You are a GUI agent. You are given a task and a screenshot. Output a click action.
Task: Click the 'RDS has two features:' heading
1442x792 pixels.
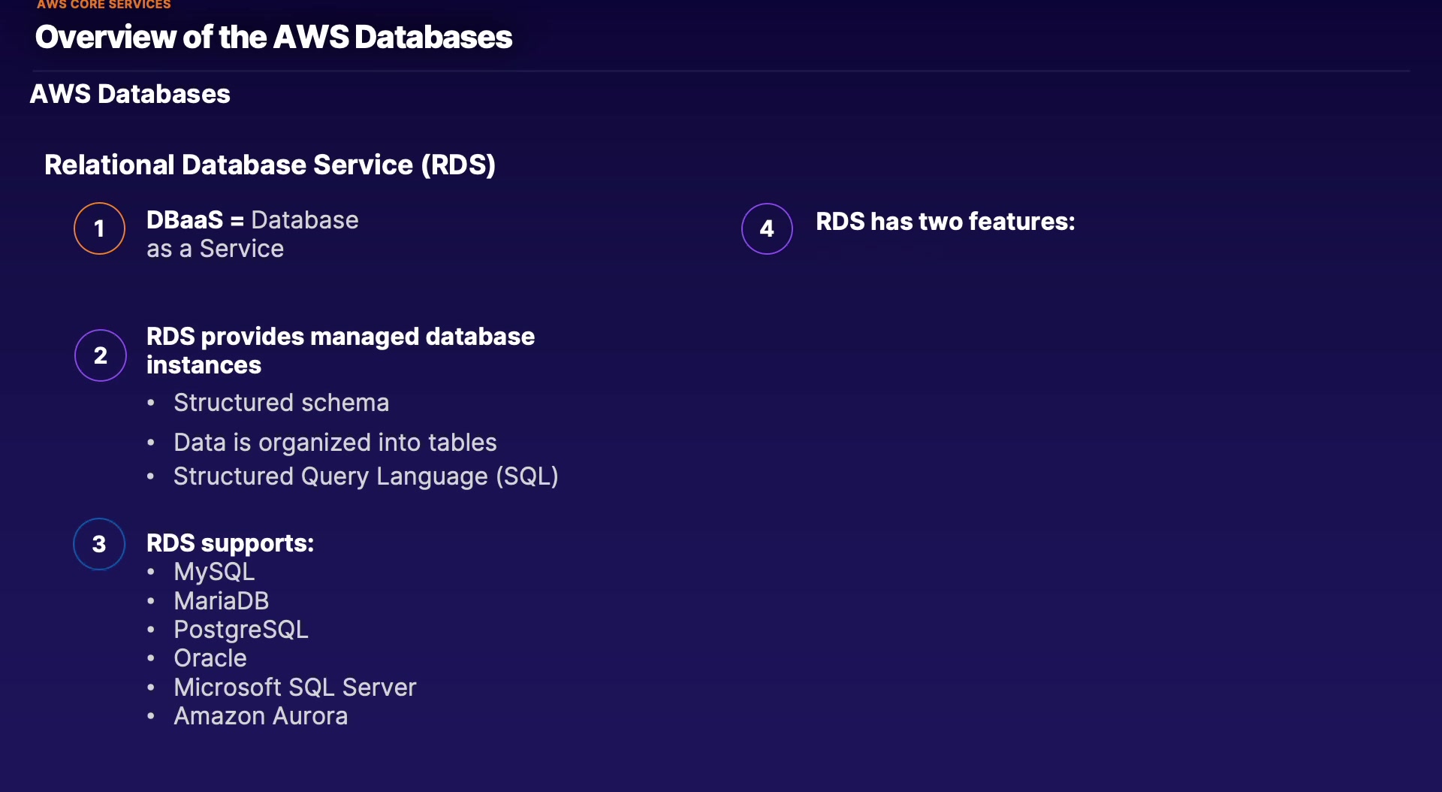(945, 222)
